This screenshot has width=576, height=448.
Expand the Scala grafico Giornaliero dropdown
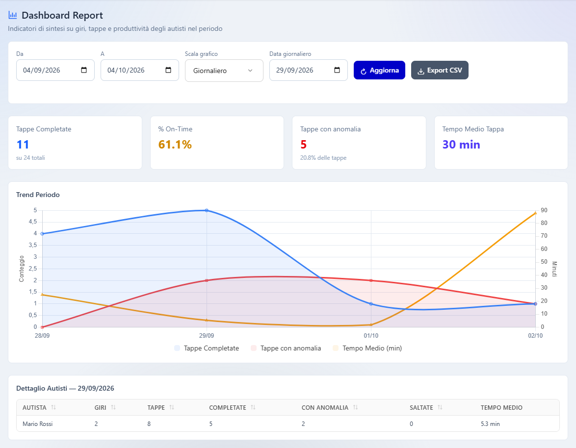coord(224,71)
